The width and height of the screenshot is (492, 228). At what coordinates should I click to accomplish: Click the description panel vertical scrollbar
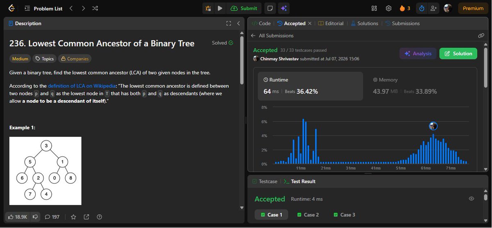242,60
